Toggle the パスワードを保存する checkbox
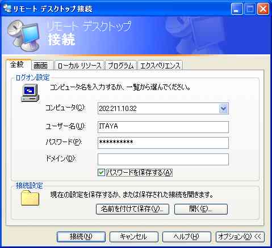272x248 pixels. click(x=101, y=173)
